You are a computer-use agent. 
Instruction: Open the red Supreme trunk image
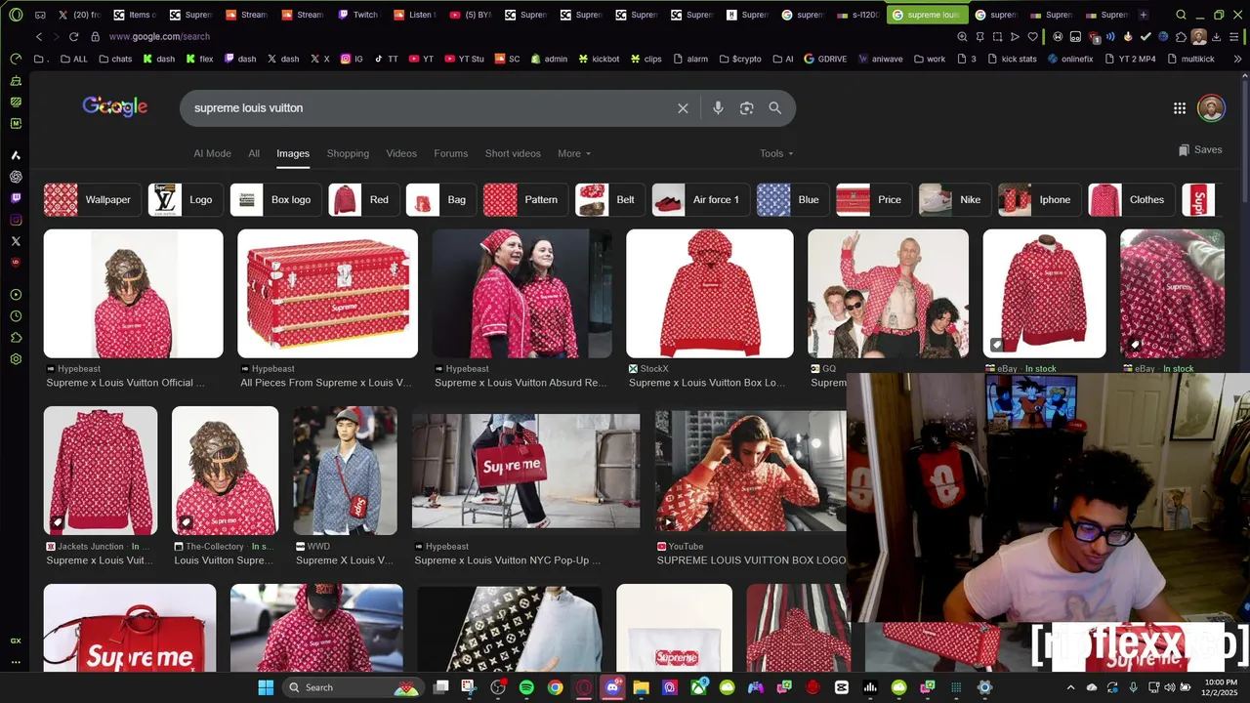click(x=327, y=294)
